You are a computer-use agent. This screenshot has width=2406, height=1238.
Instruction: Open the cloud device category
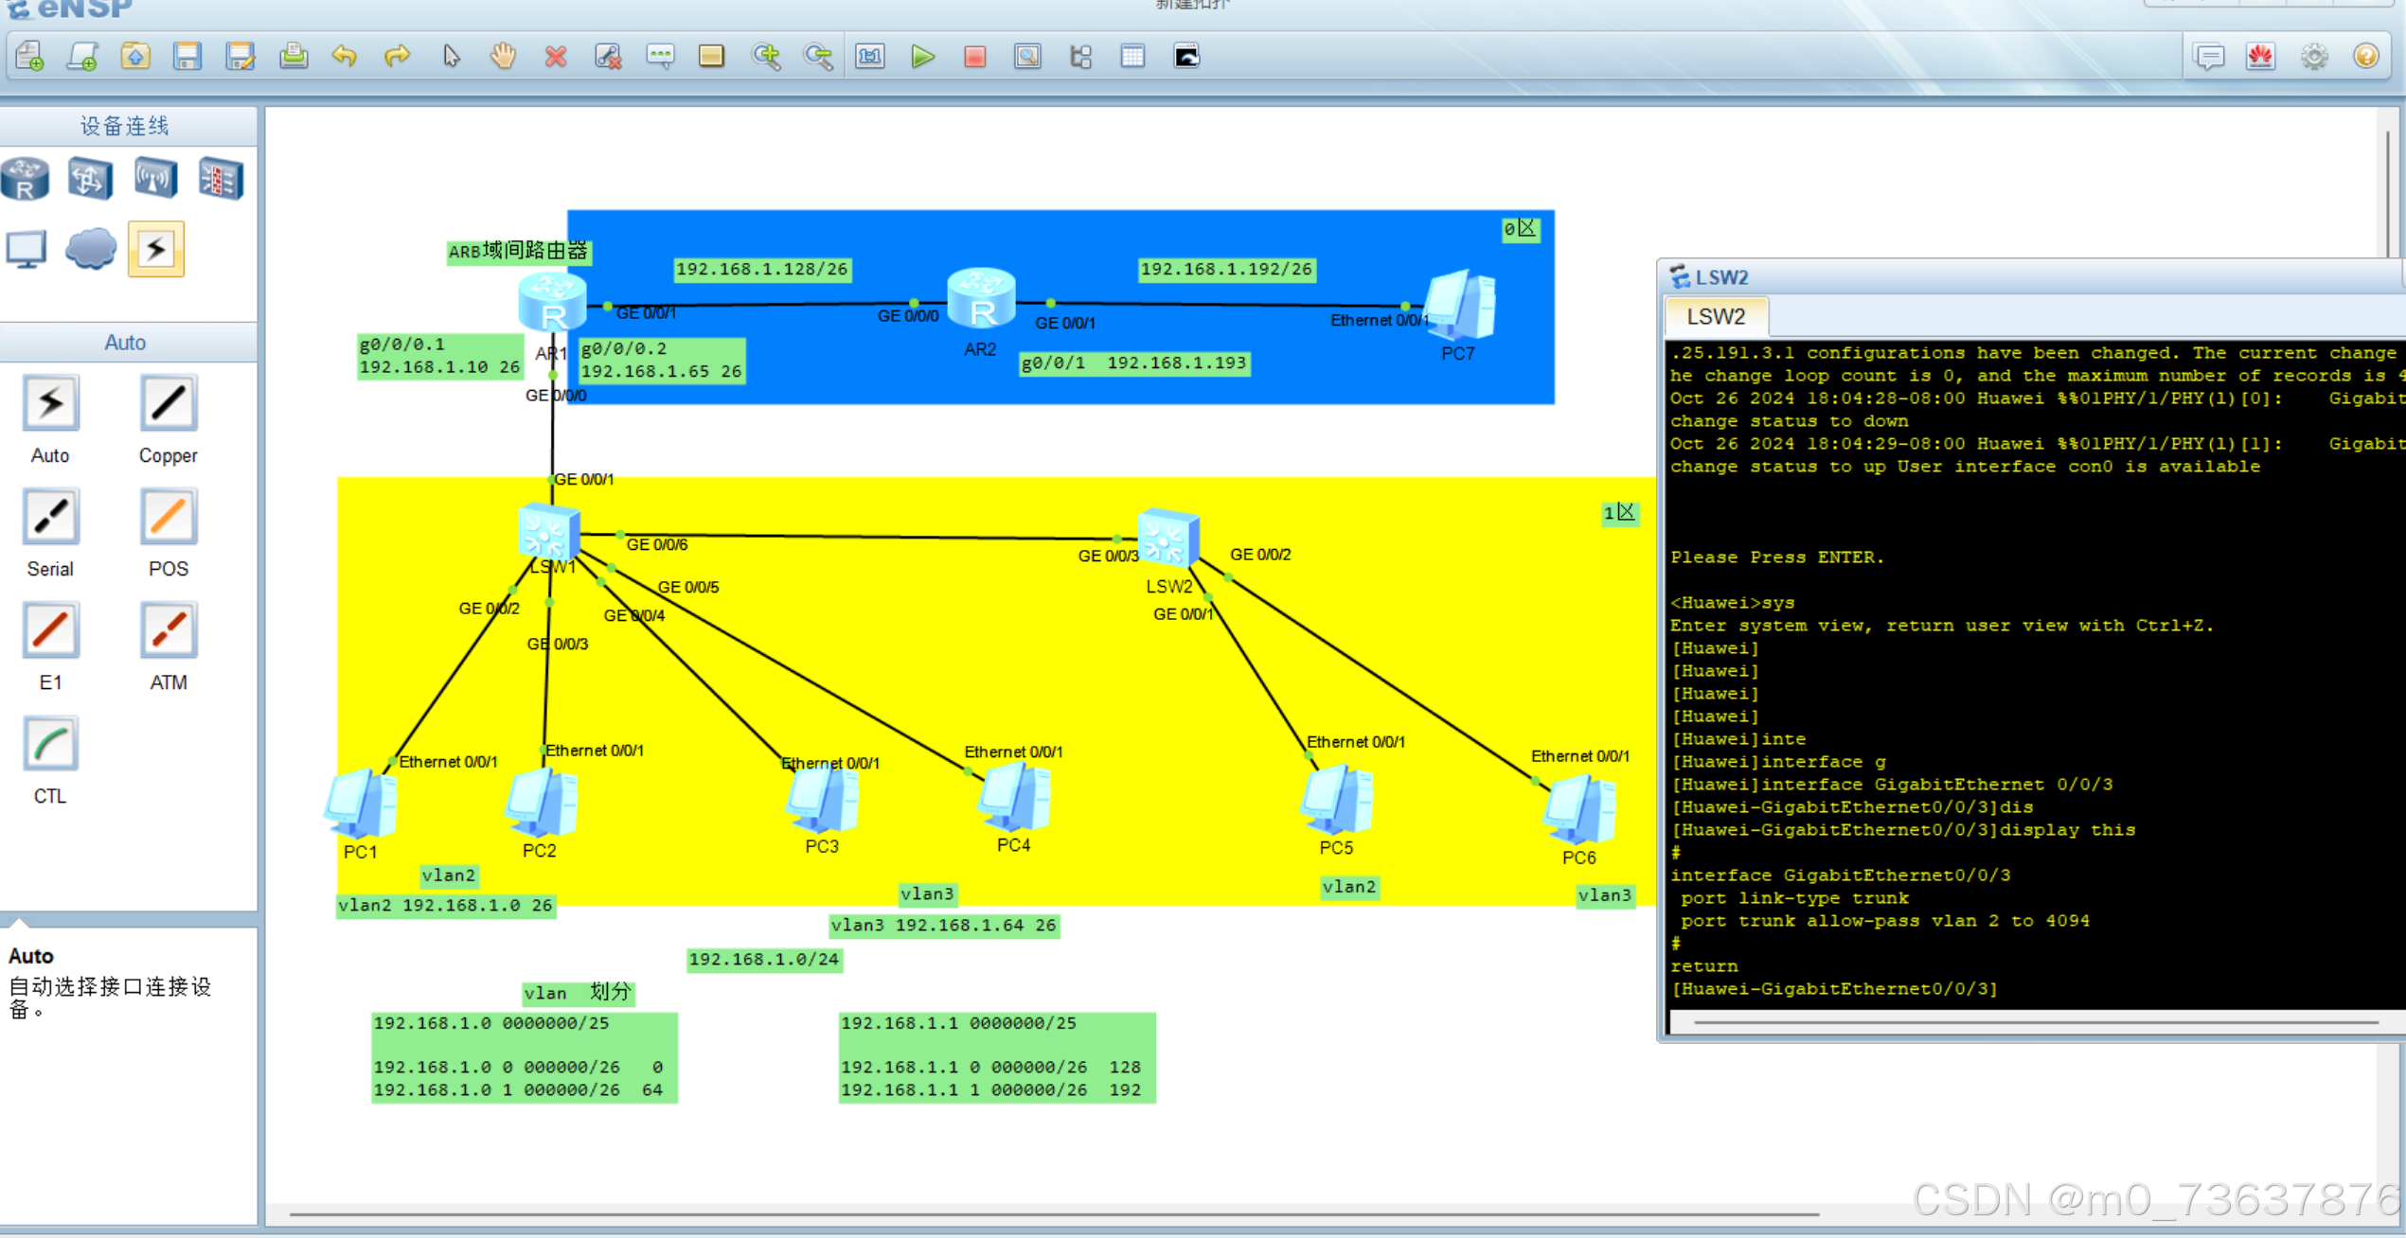91,250
